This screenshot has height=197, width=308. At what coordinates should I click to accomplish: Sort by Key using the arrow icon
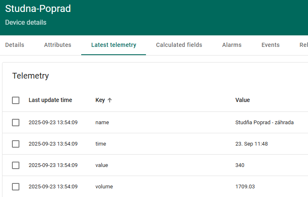[x=110, y=100]
